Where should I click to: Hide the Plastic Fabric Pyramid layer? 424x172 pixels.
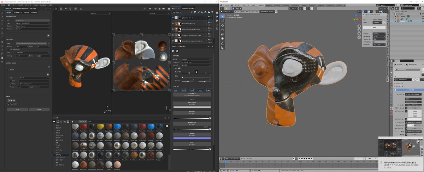click(x=173, y=23)
